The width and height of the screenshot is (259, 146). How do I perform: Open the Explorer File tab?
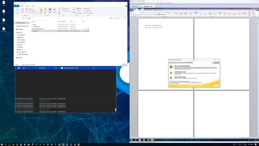[x=17, y=6]
